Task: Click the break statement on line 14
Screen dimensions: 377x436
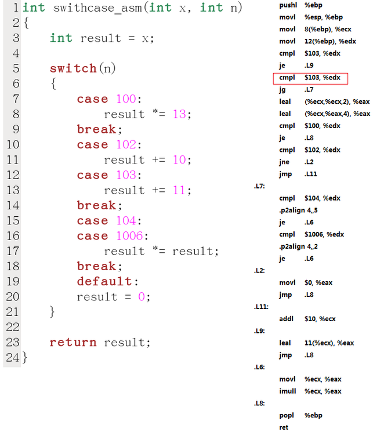Action: coord(99,205)
